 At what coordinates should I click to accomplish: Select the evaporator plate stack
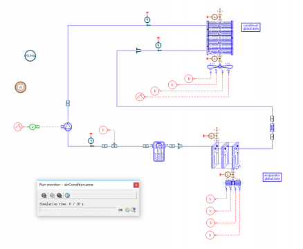[226, 156]
